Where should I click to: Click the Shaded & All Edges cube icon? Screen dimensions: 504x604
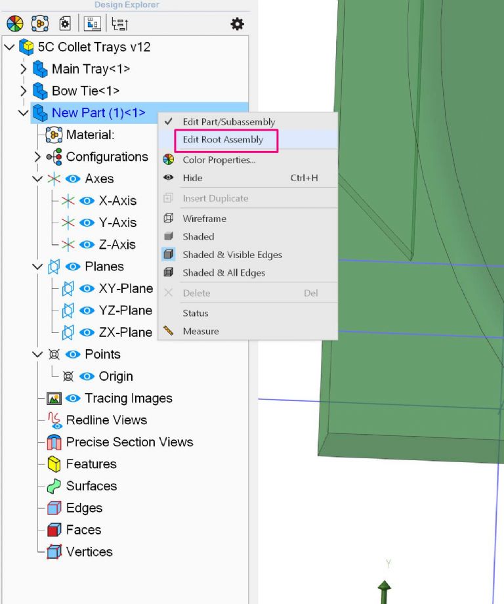[169, 272]
